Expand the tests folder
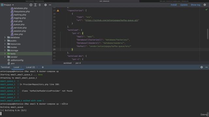This screenshot has height=117, width=209. click(5, 54)
